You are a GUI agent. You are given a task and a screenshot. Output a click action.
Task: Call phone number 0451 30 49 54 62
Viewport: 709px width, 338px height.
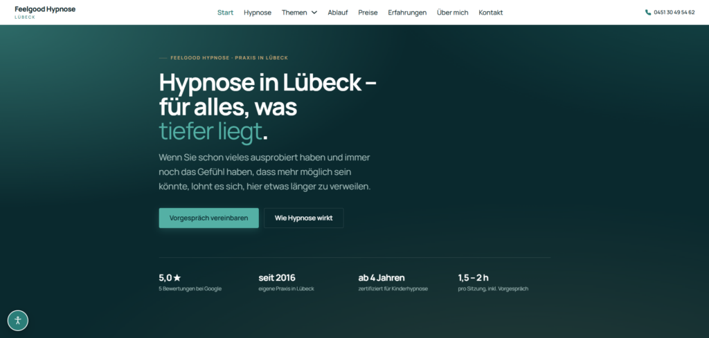(674, 12)
